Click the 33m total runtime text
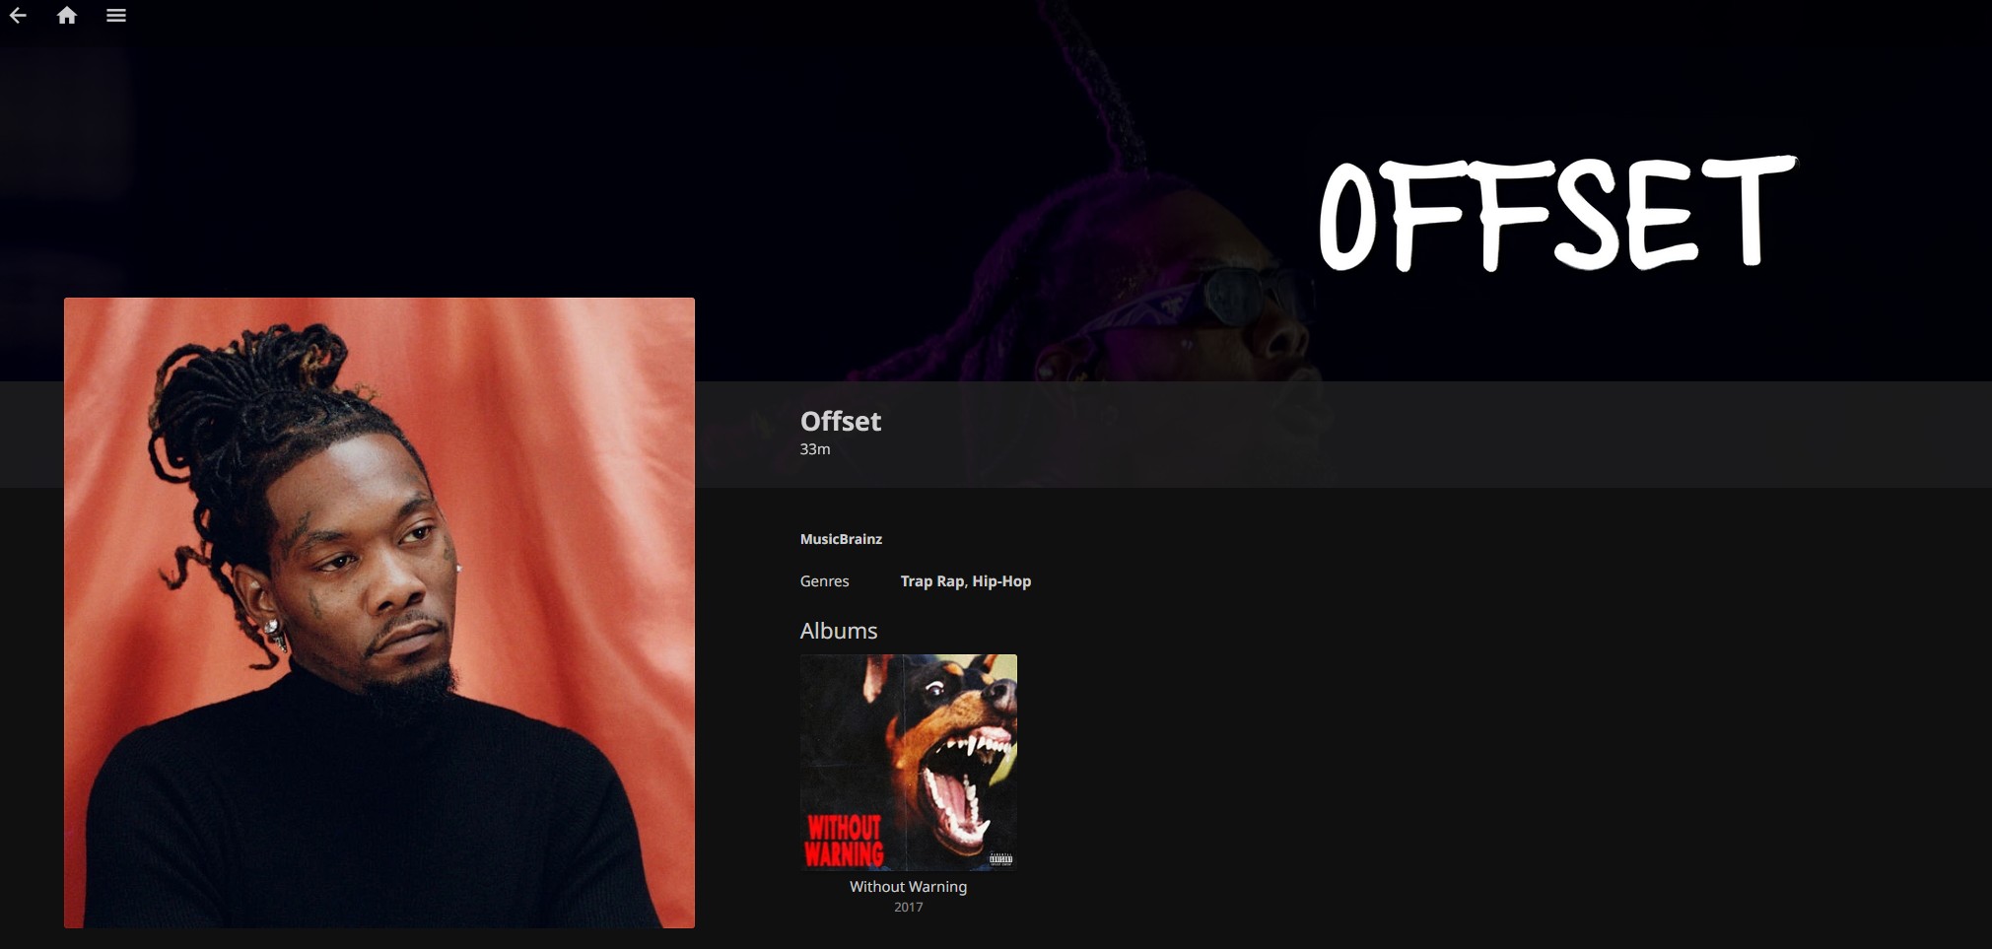1992x949 pixels. [815, 449]
